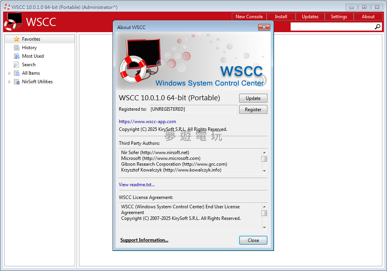Screen dimensions: 387x271
Task: Click the All Items list icon
Action: click(17, 73)
